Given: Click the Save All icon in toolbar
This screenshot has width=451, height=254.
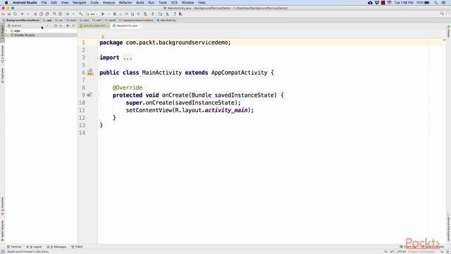Looking at the screenshot, I should (9, 14).
